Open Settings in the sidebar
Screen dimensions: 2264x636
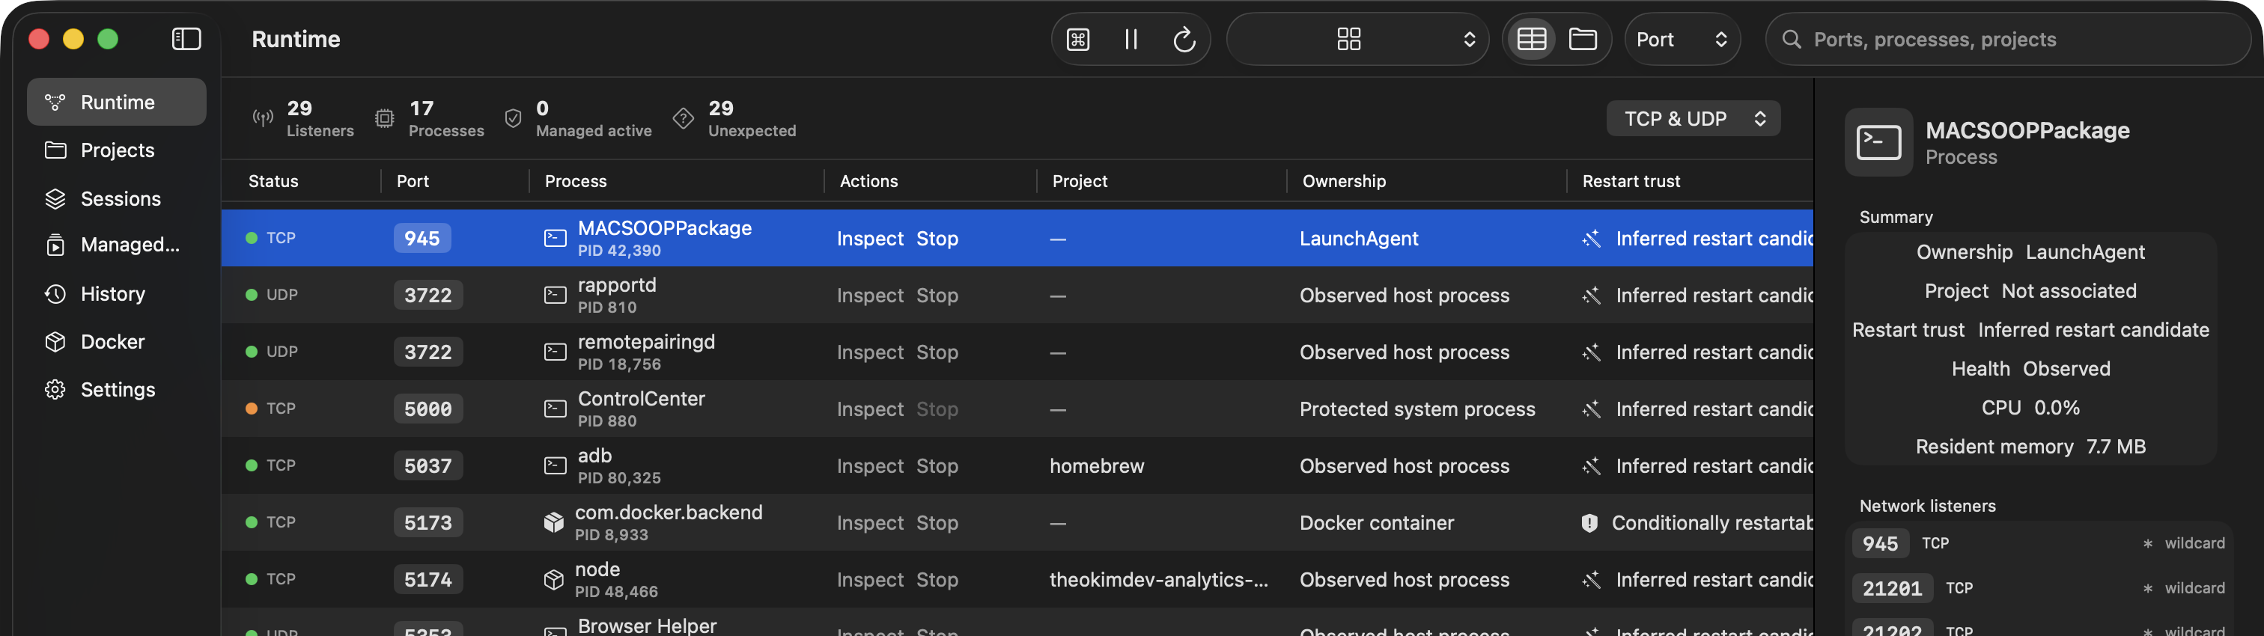point(117,390)
